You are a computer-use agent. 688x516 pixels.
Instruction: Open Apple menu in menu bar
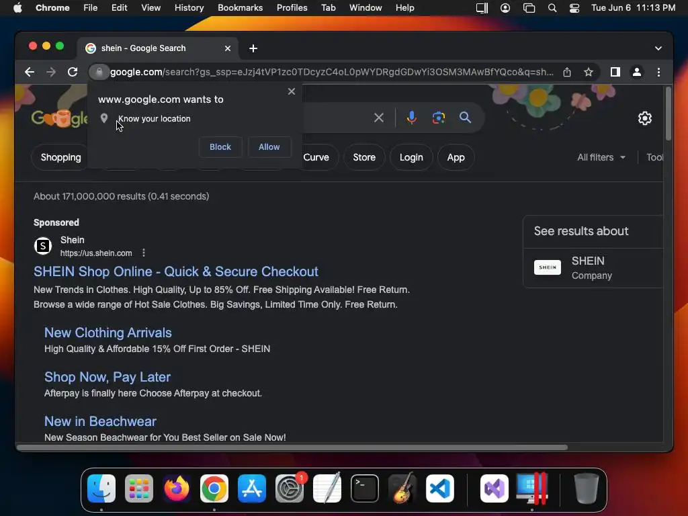[x=17, y=8]
